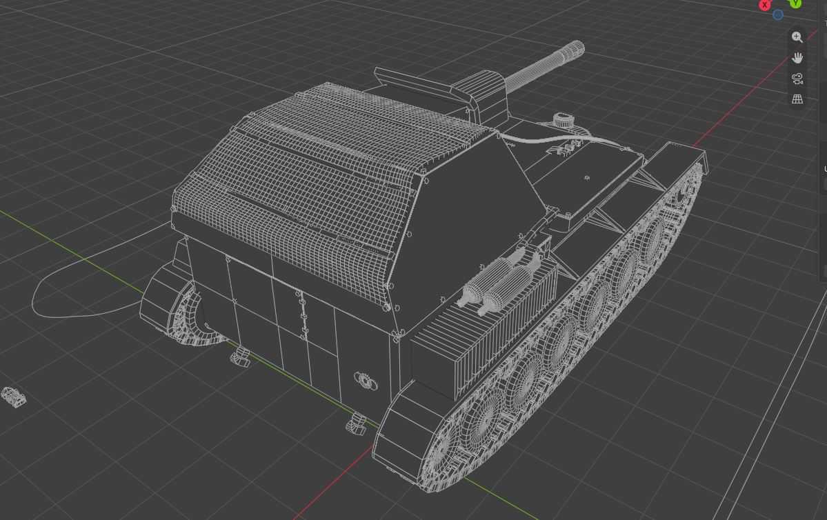Switch perspective/orthographic with the grid icon
This screenshot has width=827, height=520.
coord(797,99)
